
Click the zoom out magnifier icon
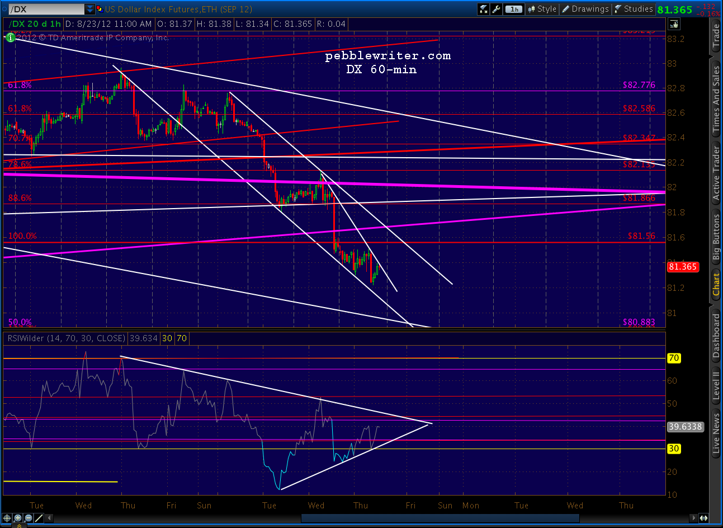[x=29, y=518]
